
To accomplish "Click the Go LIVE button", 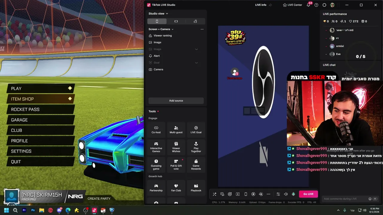I will pyautogui.click(x=308, y=194).
